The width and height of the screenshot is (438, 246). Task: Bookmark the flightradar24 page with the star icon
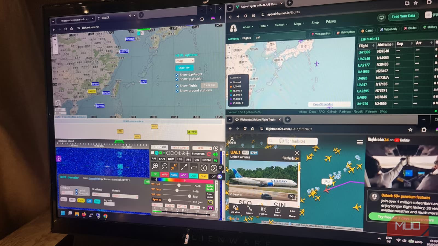pyautogui.click(x=410, y=130)
